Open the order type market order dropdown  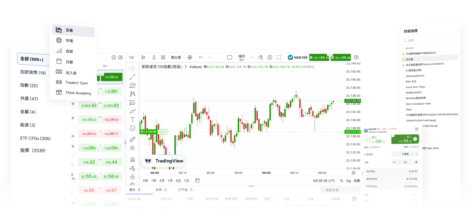[405, 154]
